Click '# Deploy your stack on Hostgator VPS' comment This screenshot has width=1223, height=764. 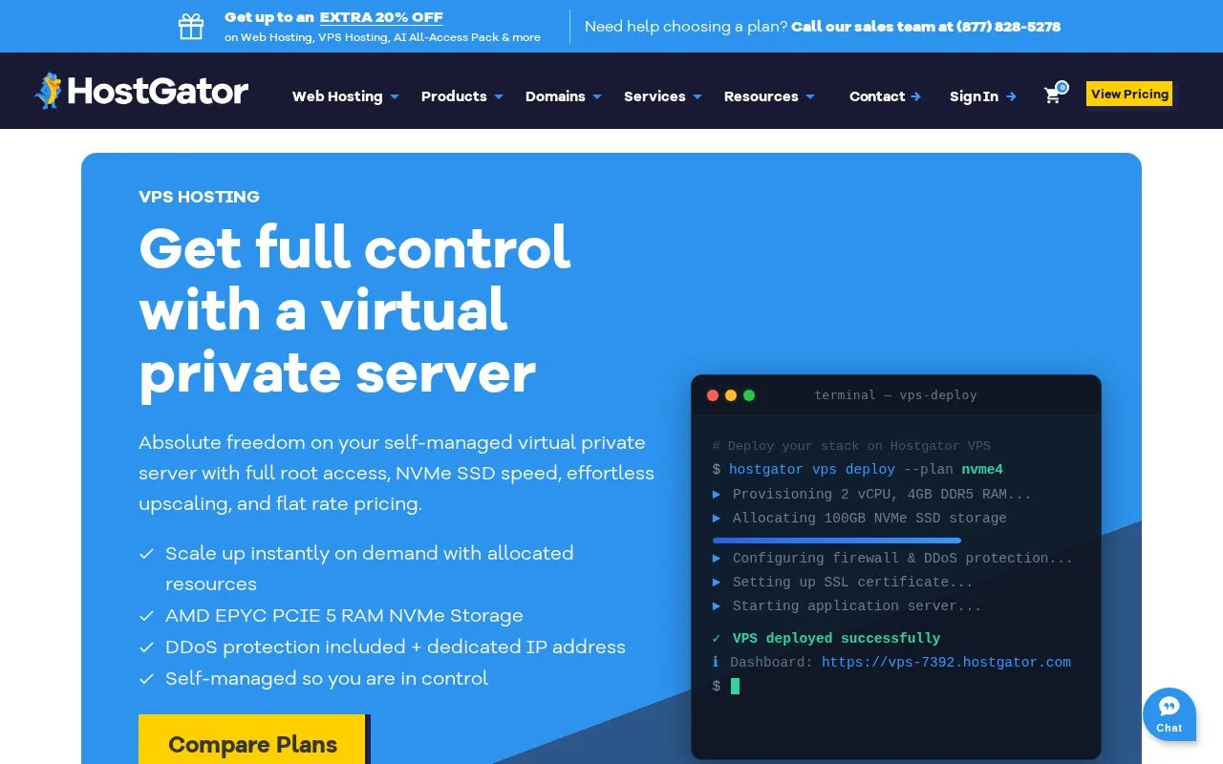coord(851,446)
